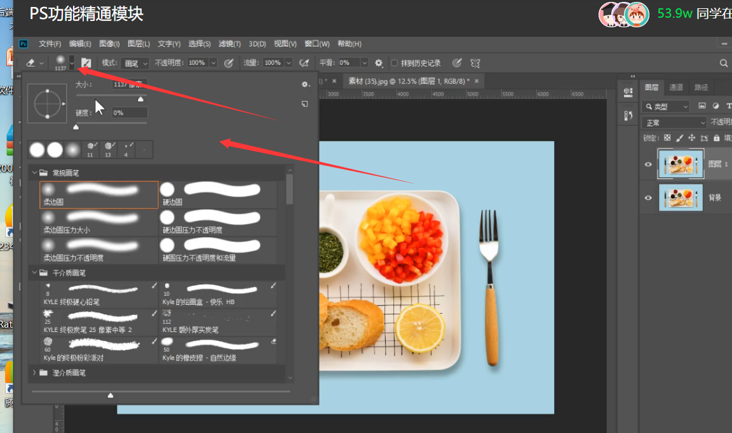Viewport: 732px width, 433px height.
Task: Switch to the 路径 tab
Action: point(701,87)
